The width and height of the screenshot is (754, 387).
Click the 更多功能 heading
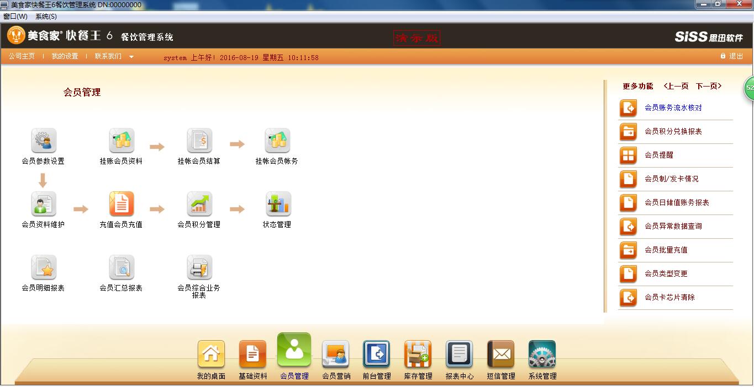[x=638, y=86]
